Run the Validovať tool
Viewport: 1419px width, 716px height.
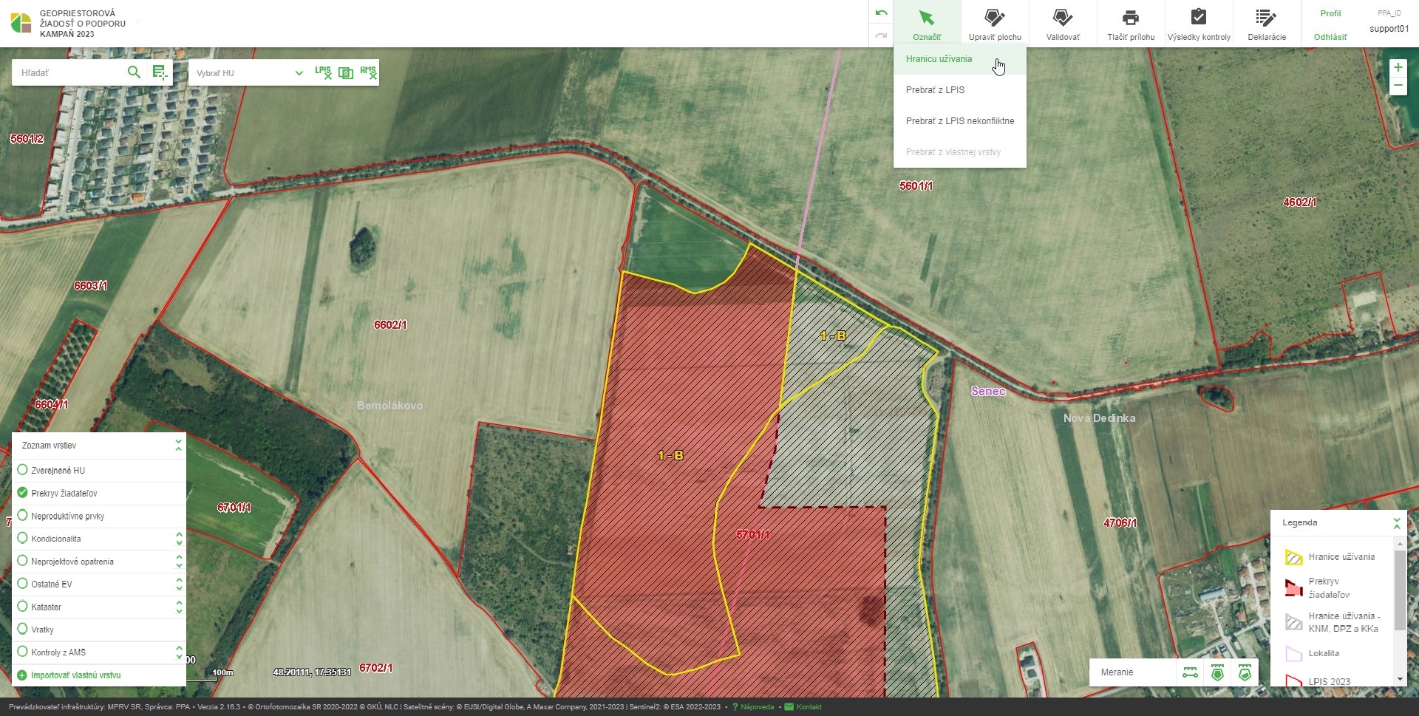1062,24
